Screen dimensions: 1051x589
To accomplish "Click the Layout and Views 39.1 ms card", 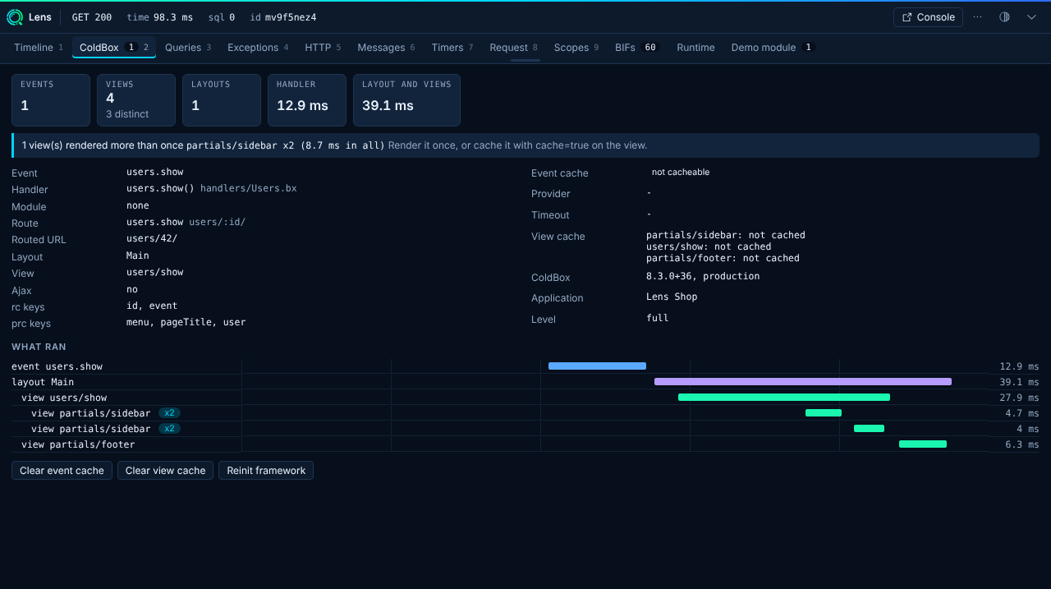I will pos(406,100).
